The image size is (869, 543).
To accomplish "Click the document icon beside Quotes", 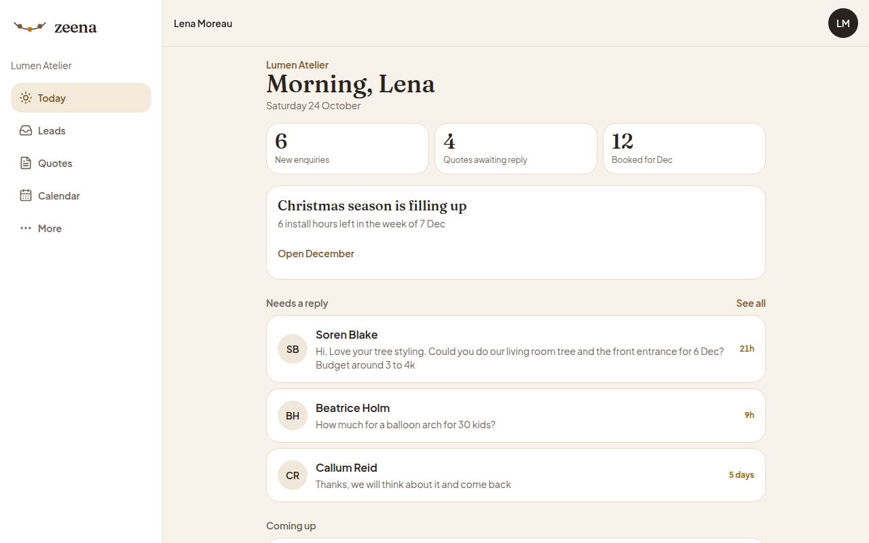I will tap(26, 163).
